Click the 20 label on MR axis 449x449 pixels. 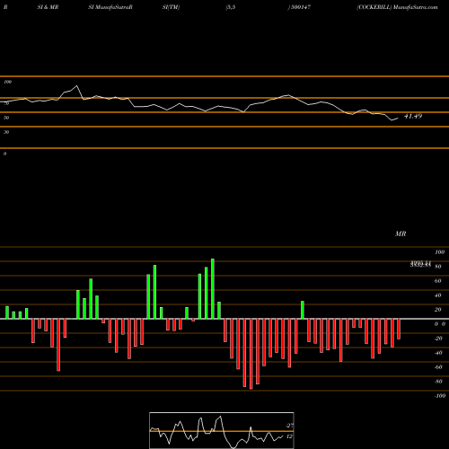pos(438,310)
